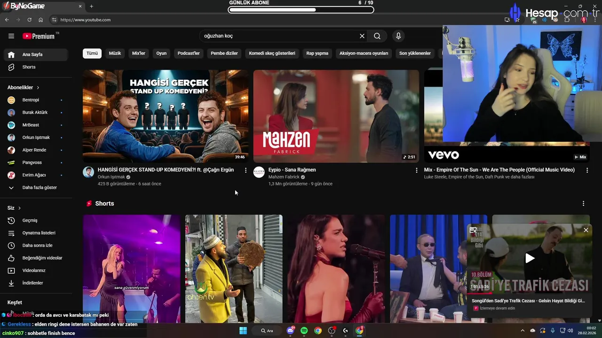Select the Mix'ler filter chip
Image resolution: width=602 pixels, height=338 pixels.
pyautogui.click(x=139, y=53)
